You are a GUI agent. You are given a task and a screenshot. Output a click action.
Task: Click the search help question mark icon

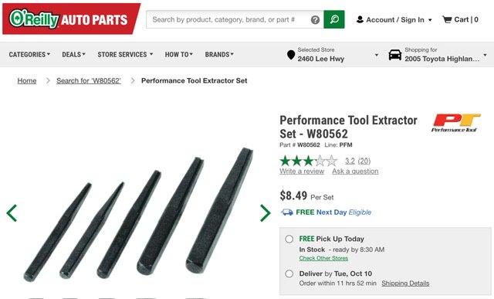(x=315, y=20)
